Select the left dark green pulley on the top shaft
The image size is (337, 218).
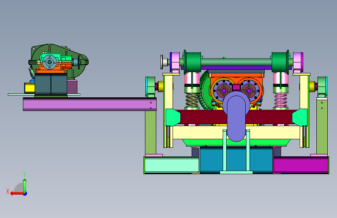(192, 62)
